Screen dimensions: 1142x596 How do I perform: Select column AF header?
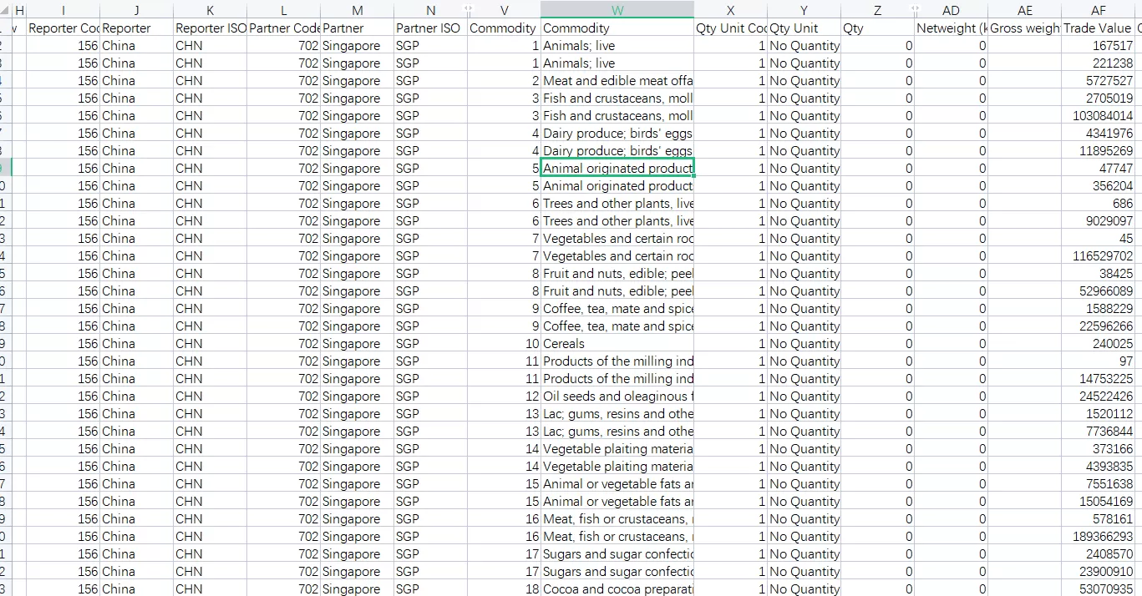pos(1098,9)
